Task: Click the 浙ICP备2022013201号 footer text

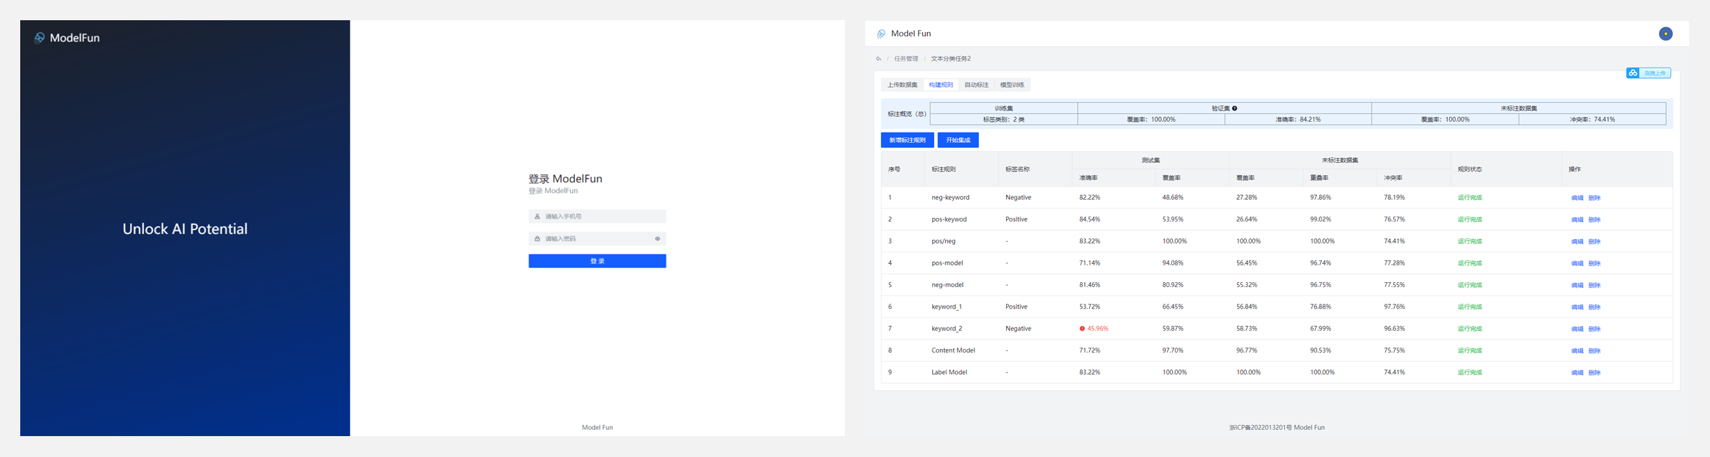Action: pyautogui.click(x=1260, y=428)
